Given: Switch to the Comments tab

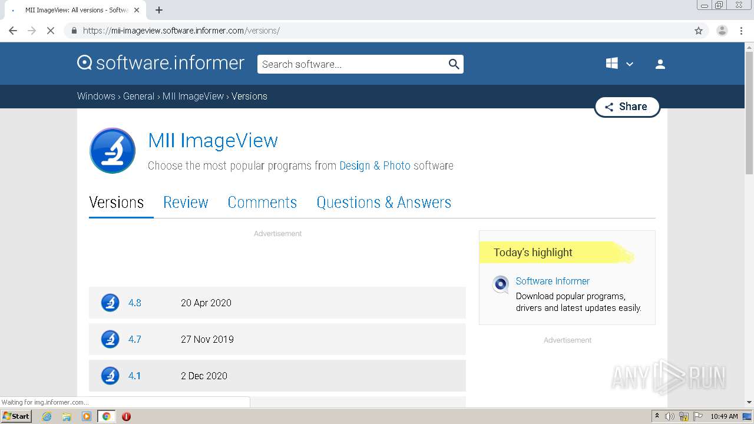Looking at the screenshot, I should point(262,203).
